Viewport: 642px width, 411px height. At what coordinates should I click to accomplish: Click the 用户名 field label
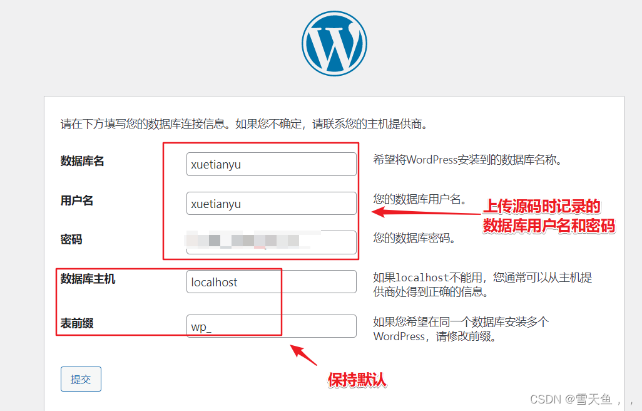pyautogui.click(x=77, y=200)
